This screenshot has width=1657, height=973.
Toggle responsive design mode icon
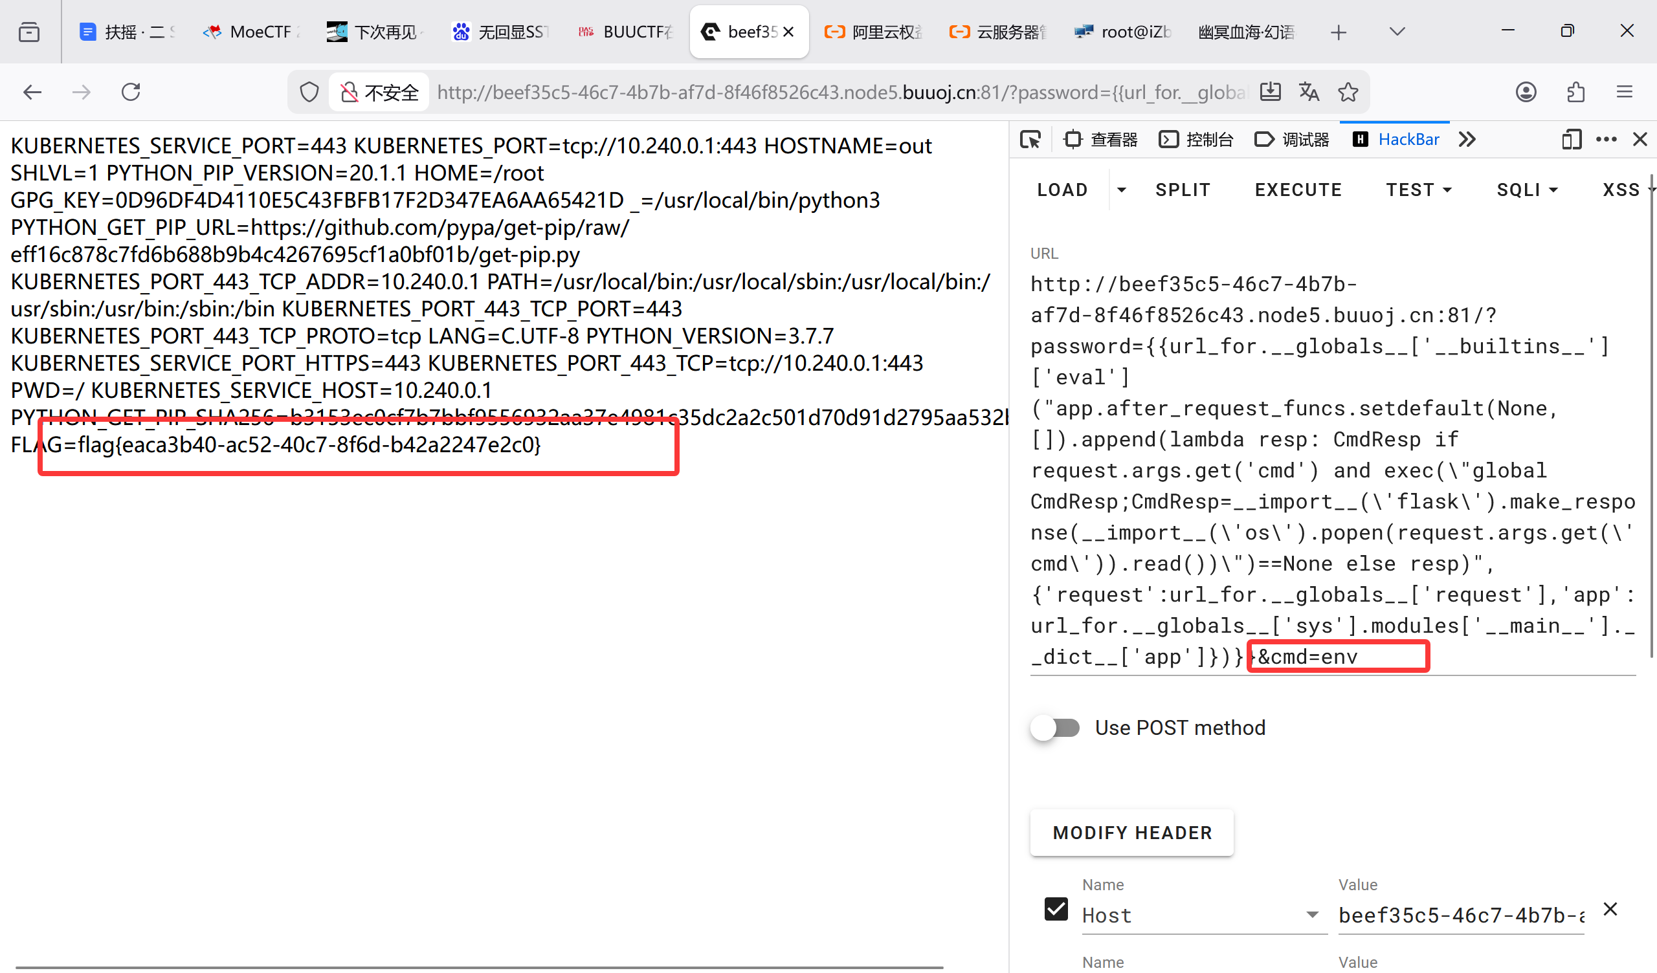click(x=1571, y=139)
